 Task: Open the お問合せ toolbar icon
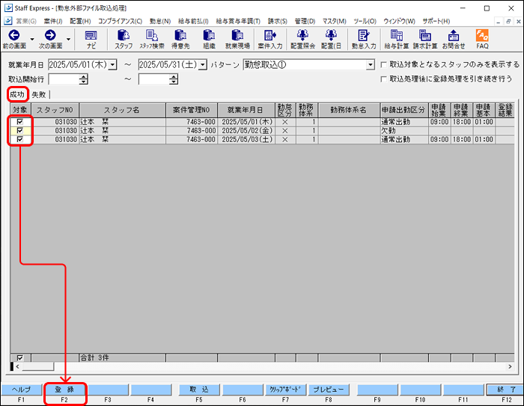454,35
